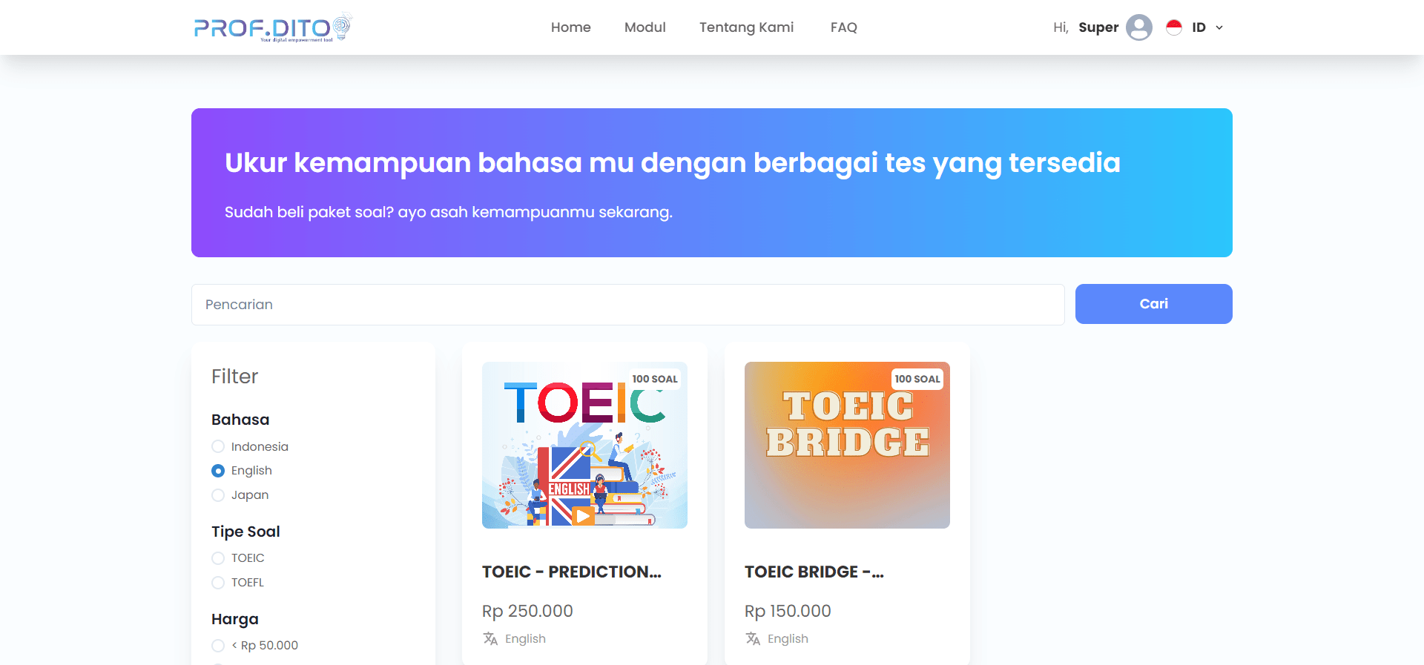Open the TOEIC Bridge thumbnail image

847,445
